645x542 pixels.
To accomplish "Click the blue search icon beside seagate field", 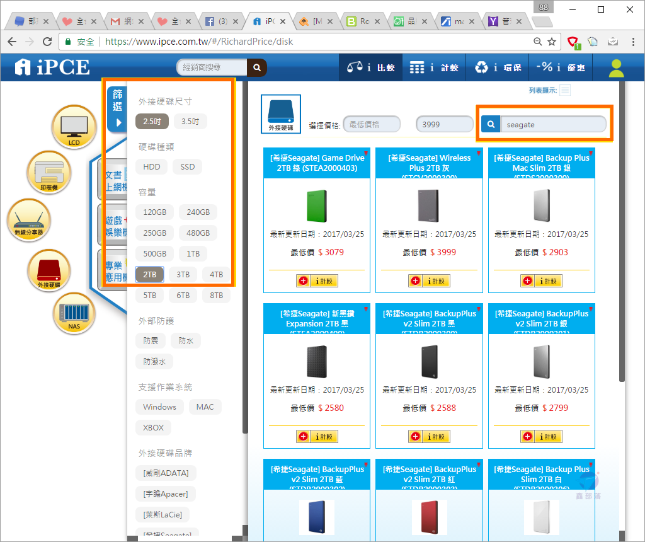I will [x=491, y=124].
